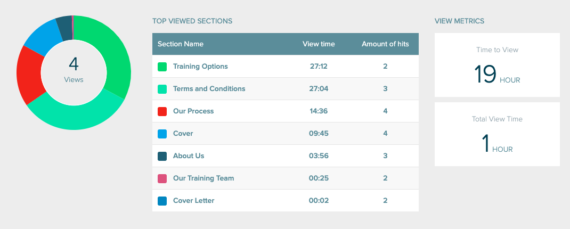Click the pink Our Training Team swatch
Image resolution: width=570 pixels, height=229 pixels.
tap(162, 178)
